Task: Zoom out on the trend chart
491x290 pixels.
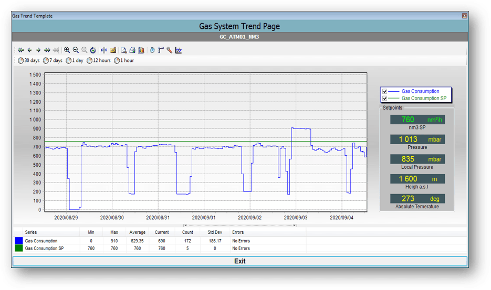Action: pyautogui.click(x=76, y=50)
